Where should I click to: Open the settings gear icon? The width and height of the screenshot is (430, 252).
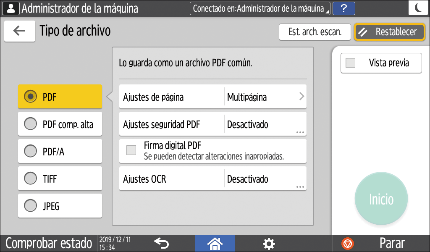click(x=269, y=244)
